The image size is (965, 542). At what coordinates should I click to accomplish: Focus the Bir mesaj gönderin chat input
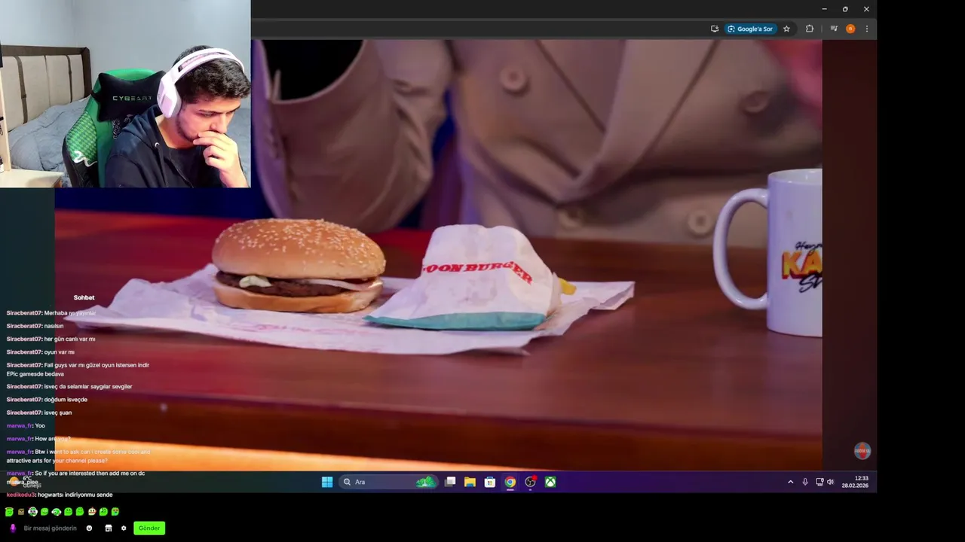pyautogui.click(x=51, y=528)
